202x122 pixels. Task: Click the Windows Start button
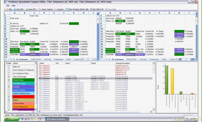(x=12, y=119)
